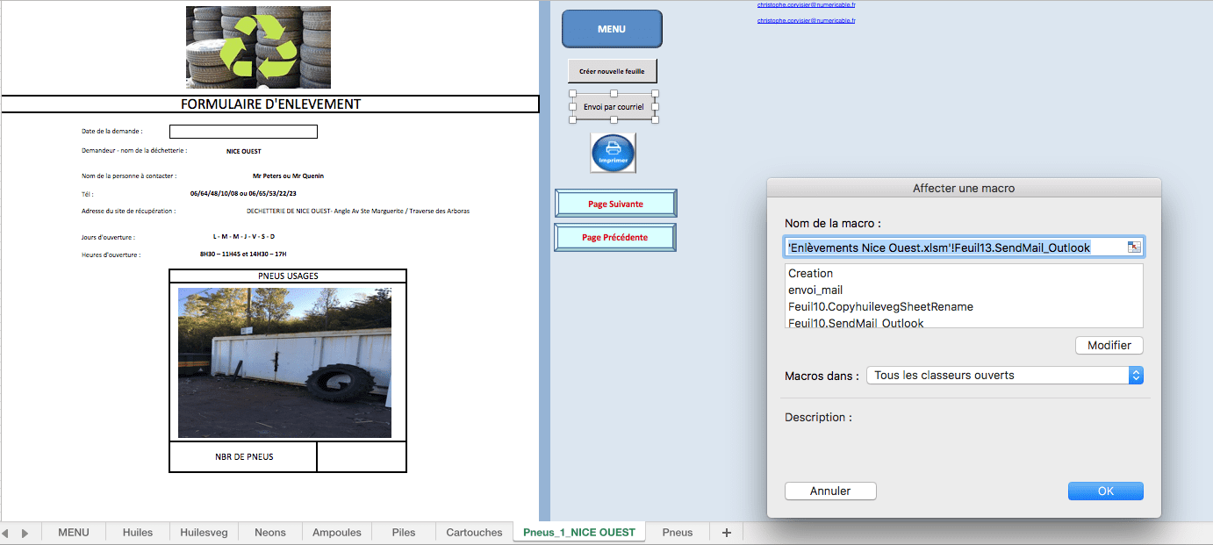Open the Pneus sheet tab

[678, 533]
